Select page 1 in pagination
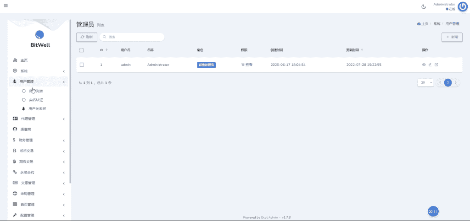 pyautogui.click(x=448, y=82)
